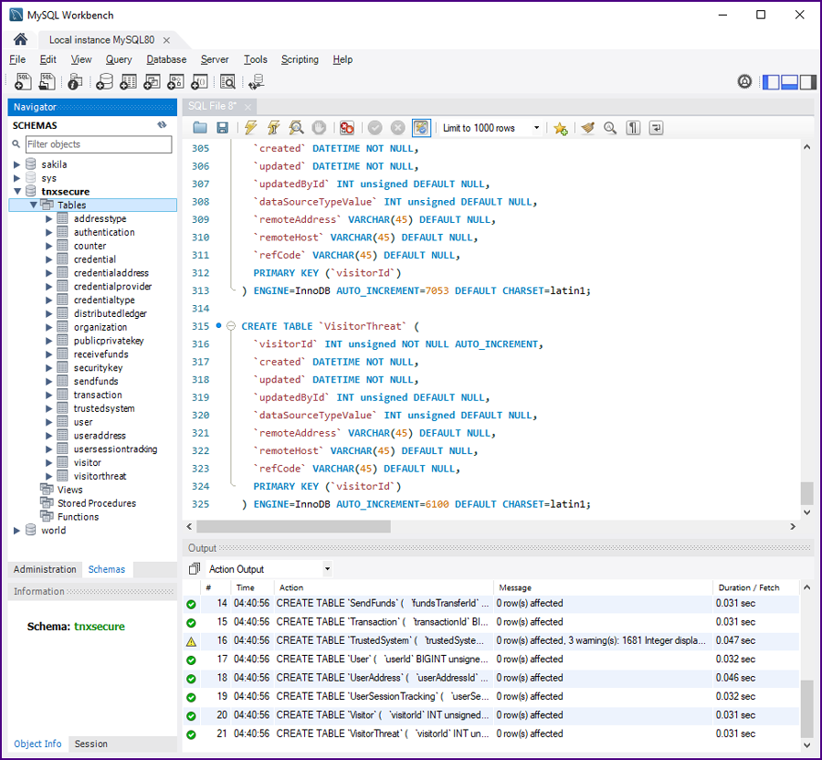Close the SQL File 8 tab
The width and height of the screenshot is (822, 760).
(x=248, y=107)
